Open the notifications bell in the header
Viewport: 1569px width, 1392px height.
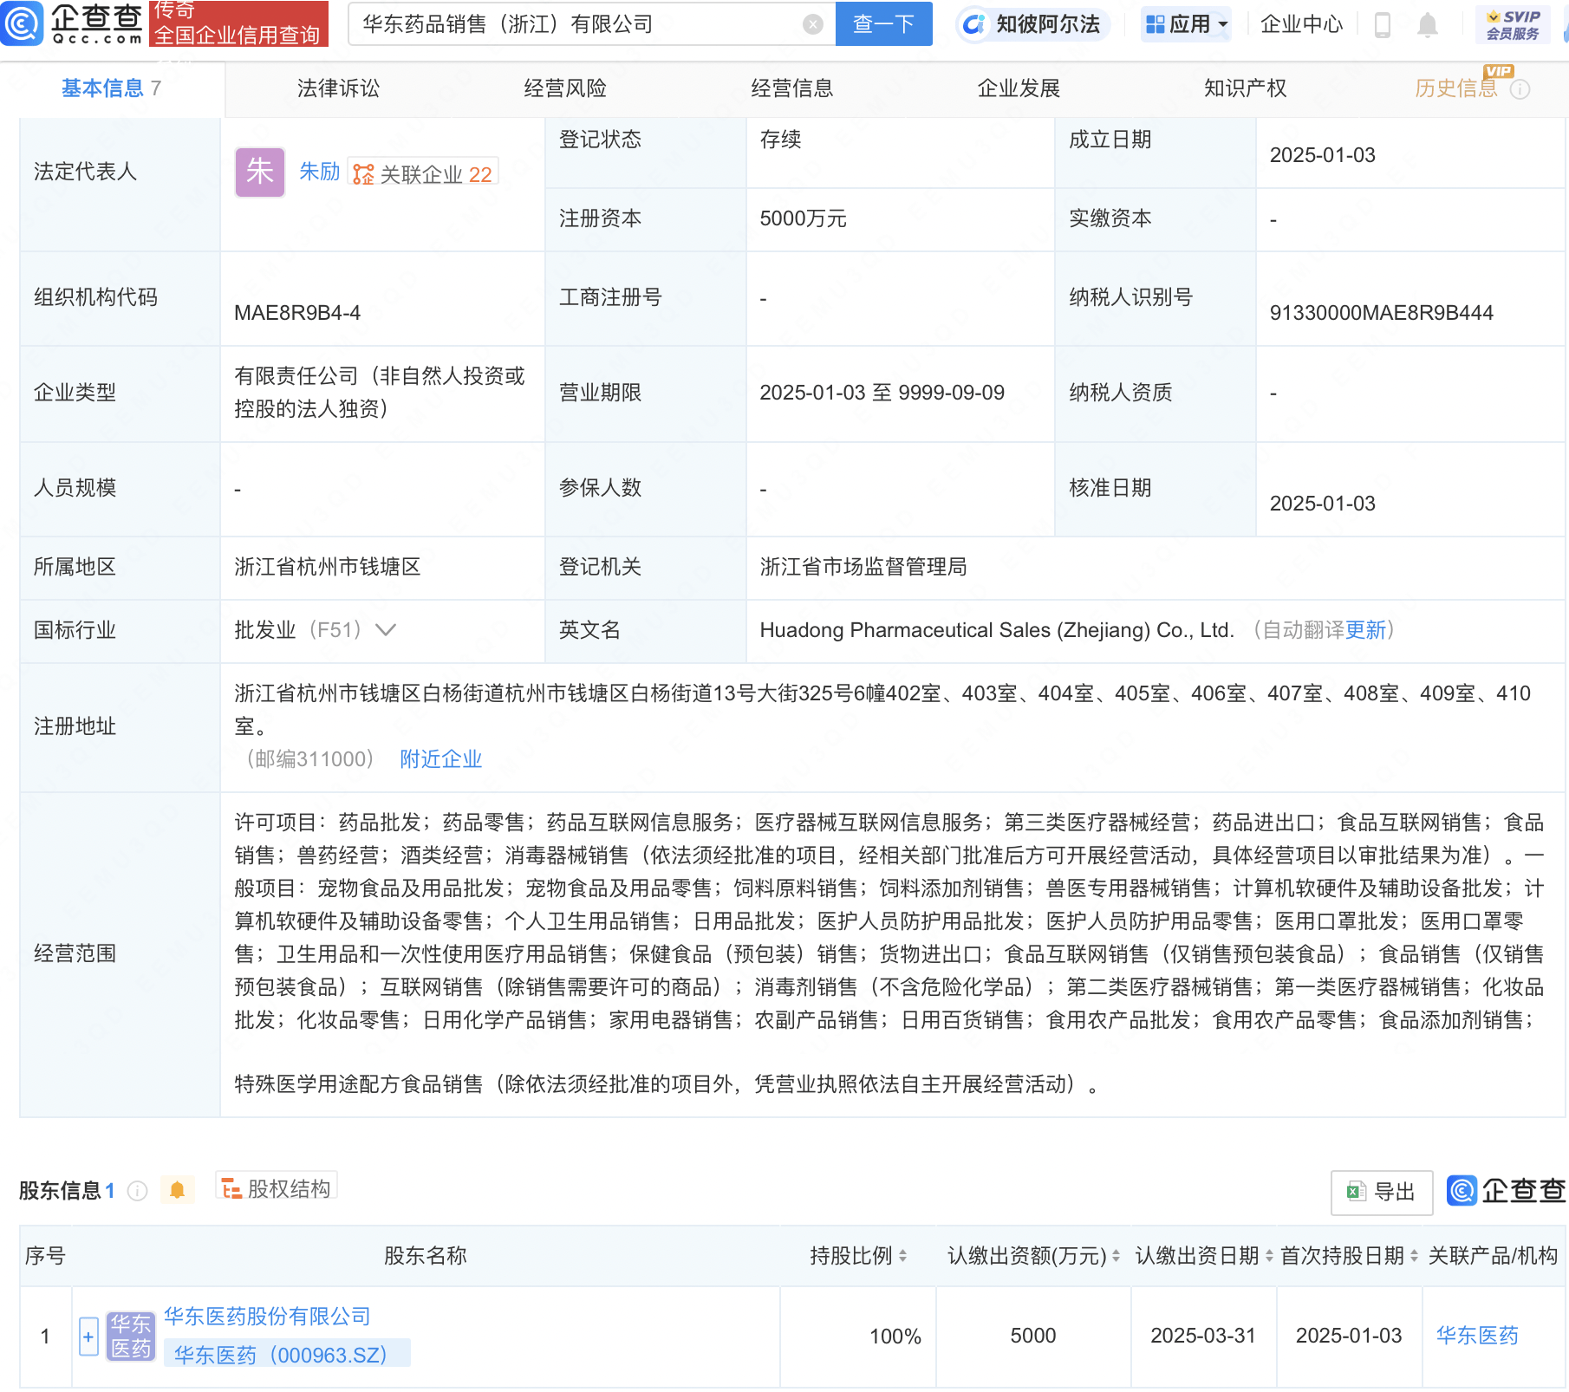coord(1427,24)
